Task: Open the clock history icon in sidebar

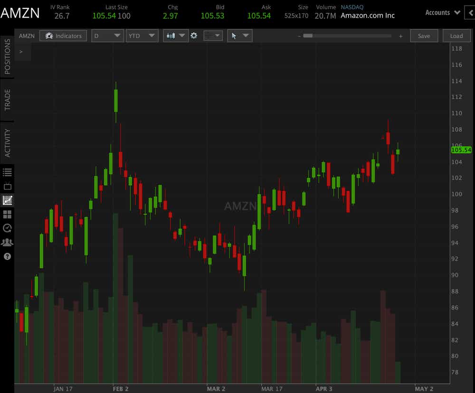Action: pos(7,228)
